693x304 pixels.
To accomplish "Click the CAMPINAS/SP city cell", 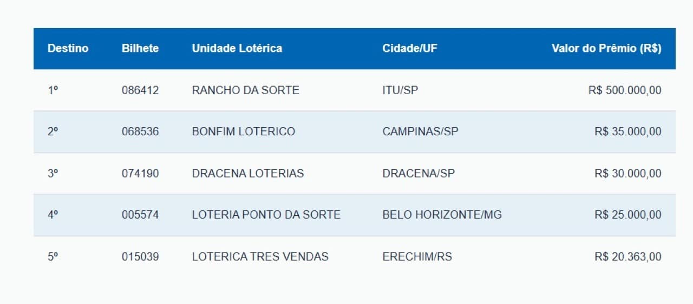I will point(420,131).
